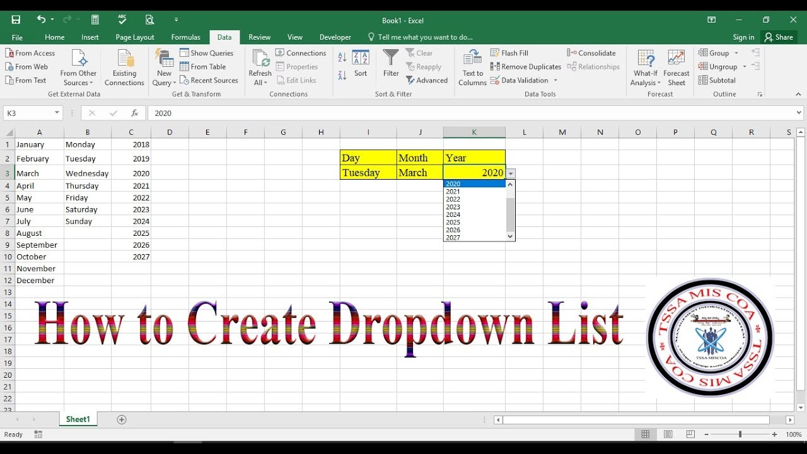Select the Text to Columns icon
This screenshot has width=807, height=454.
point(472,66)
